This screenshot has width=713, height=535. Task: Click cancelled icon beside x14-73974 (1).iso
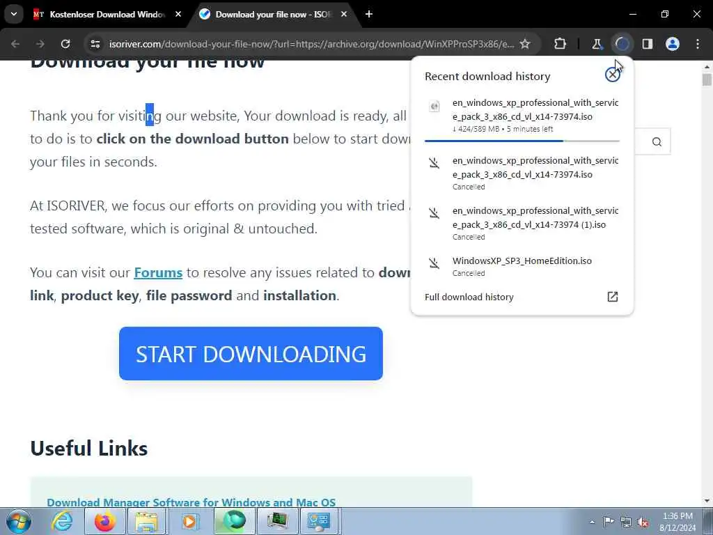(x=434, y=213)
